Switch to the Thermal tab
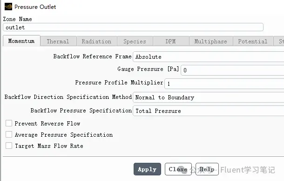The width and height of the screenshot is (284, 181). click(x=58, y=41)
